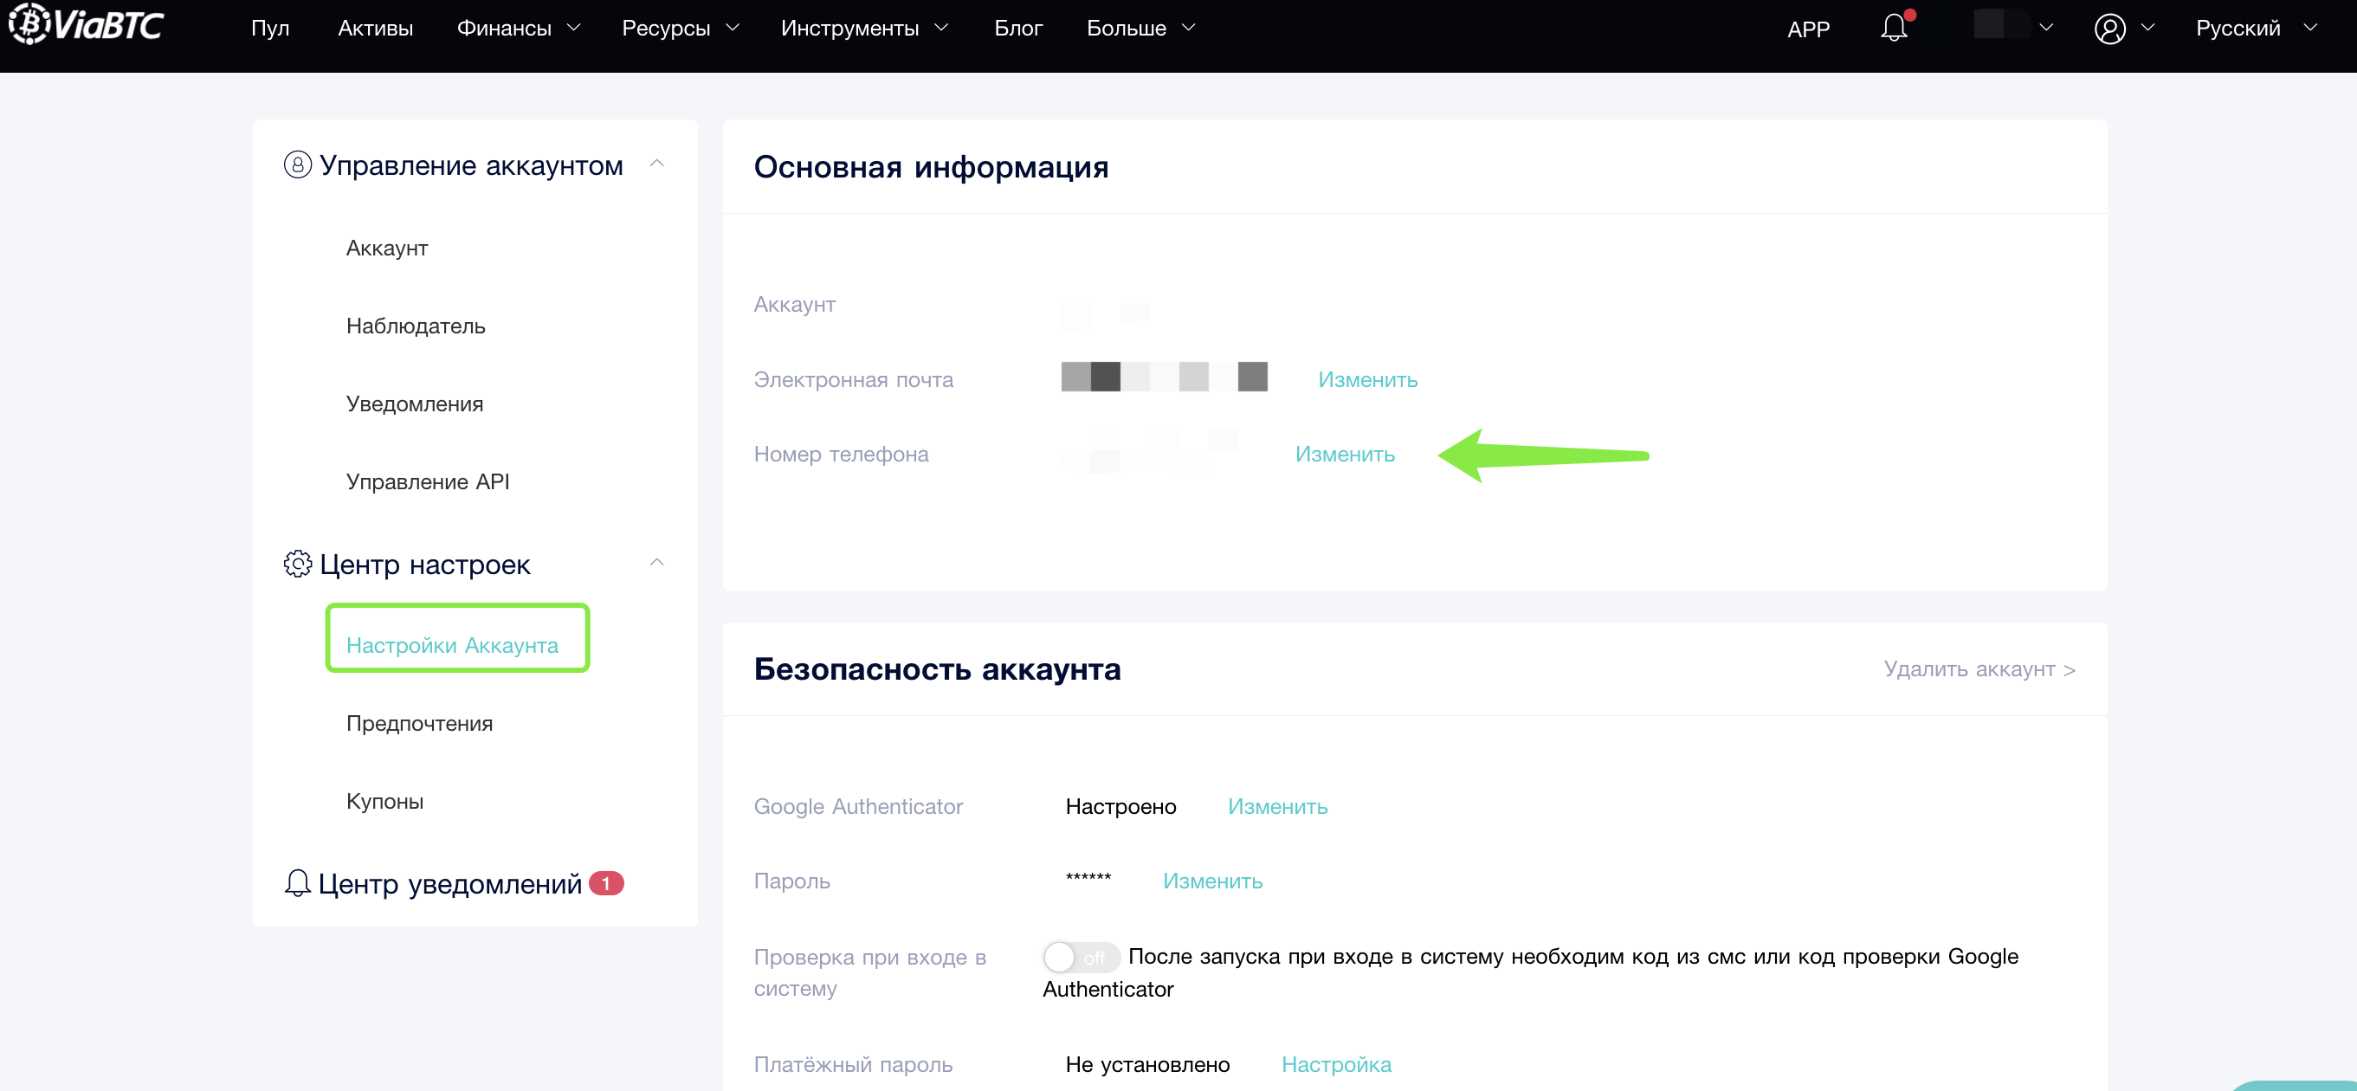The image size is (2357, 1091).
Task: Click the blurred email address value
Action: (1164, 376)
